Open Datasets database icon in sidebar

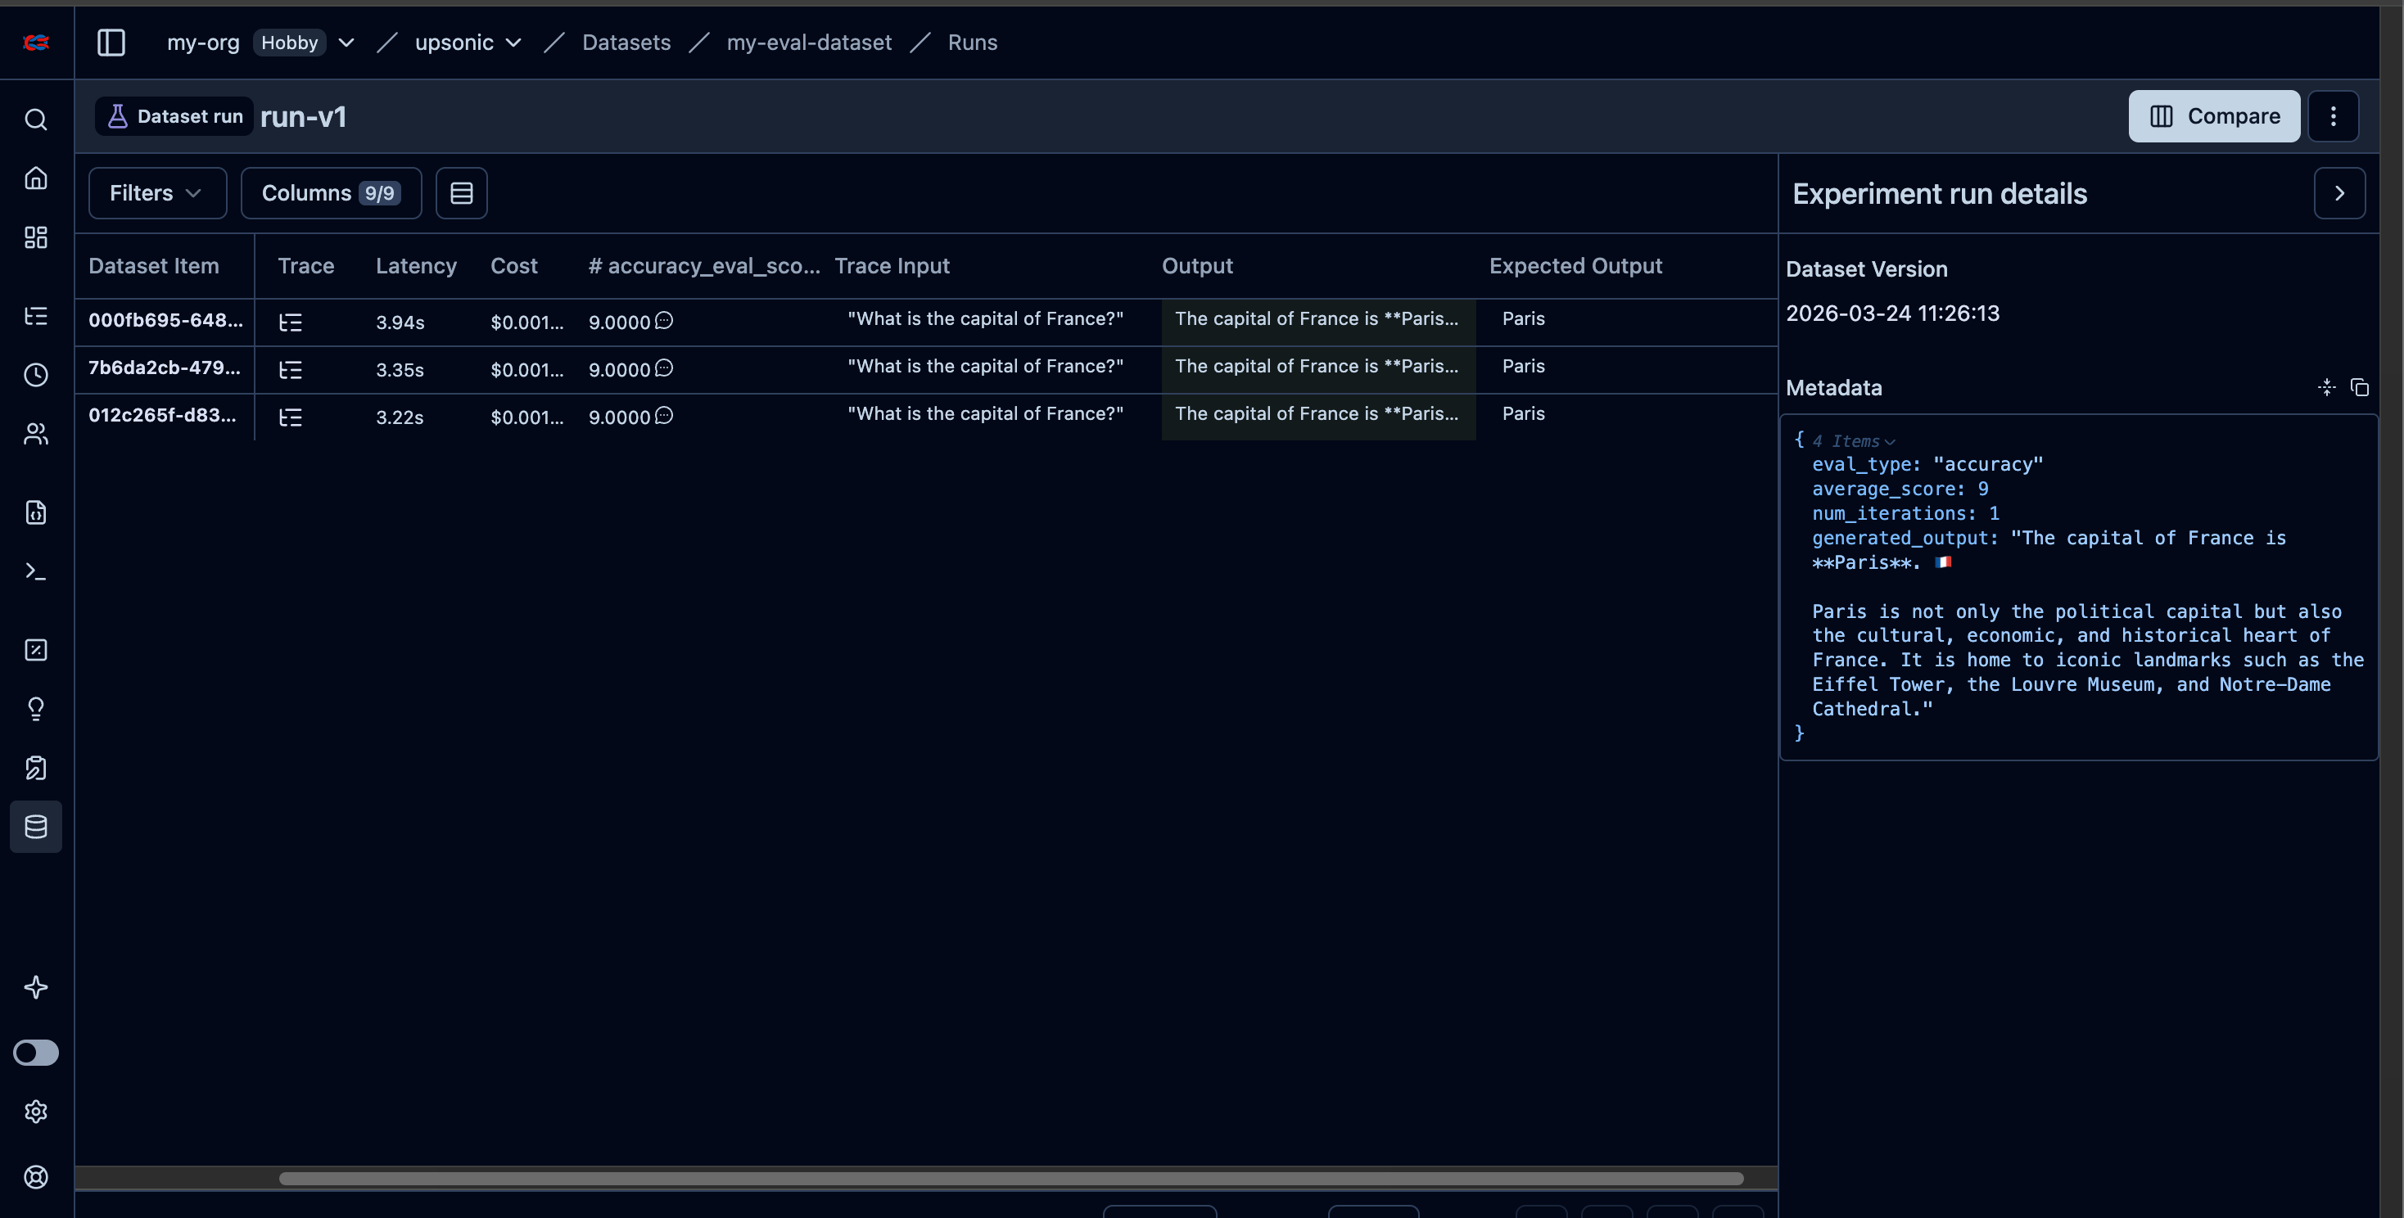tap(35, 826)
